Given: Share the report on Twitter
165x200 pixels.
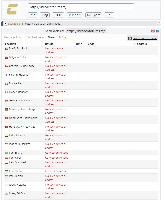Looking at the screenshot, I should coord(63,37).
